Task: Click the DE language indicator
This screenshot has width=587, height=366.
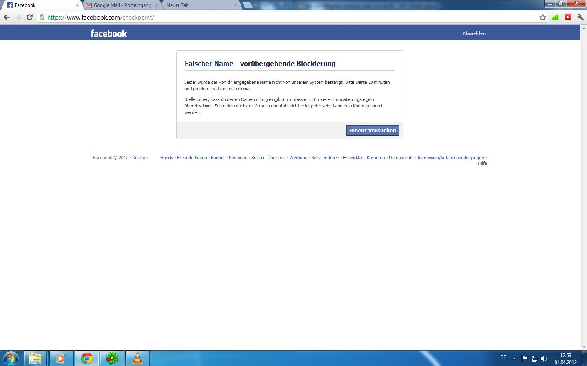Action: [503, 357]
